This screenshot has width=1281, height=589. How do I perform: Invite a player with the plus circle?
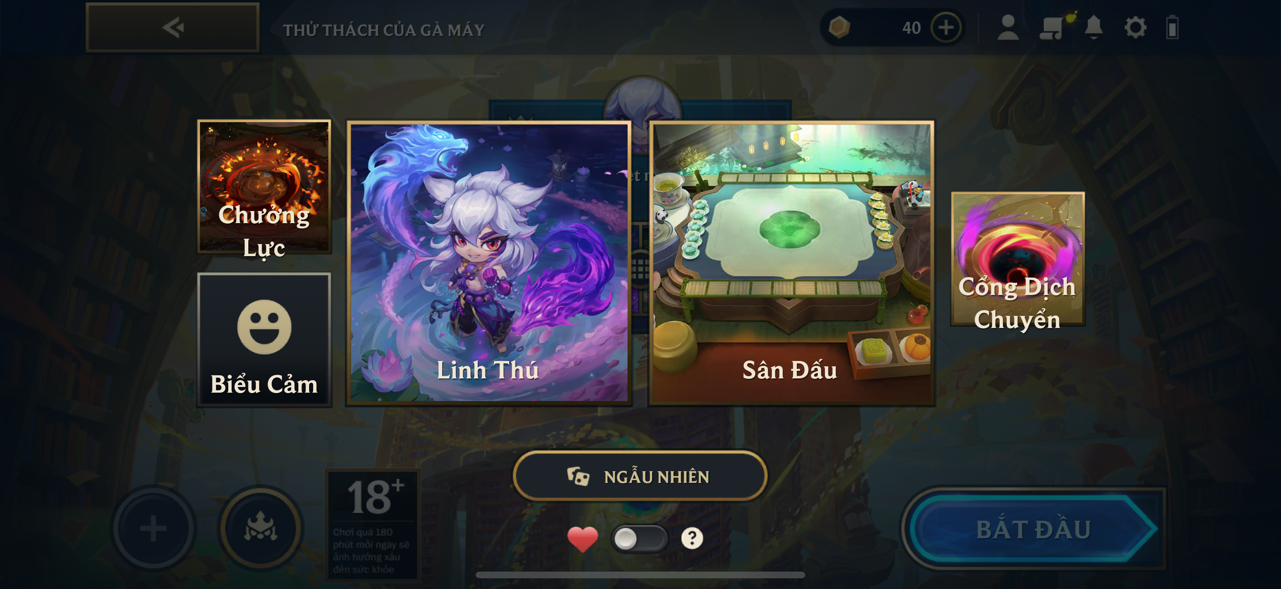coord(153,528)
